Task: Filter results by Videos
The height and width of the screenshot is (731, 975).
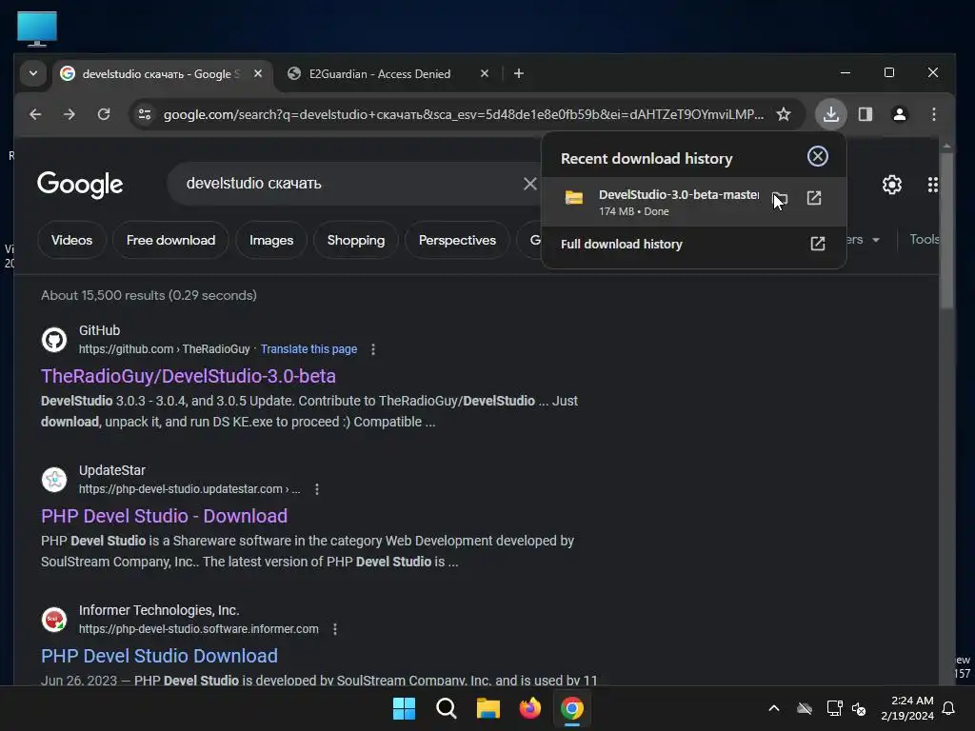Action: click(x=71, y=240)
